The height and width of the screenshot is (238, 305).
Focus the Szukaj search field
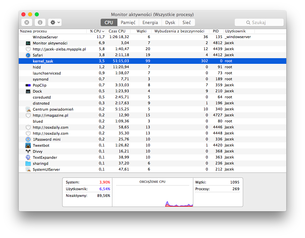pyautogui.click(x=259, y=22)
